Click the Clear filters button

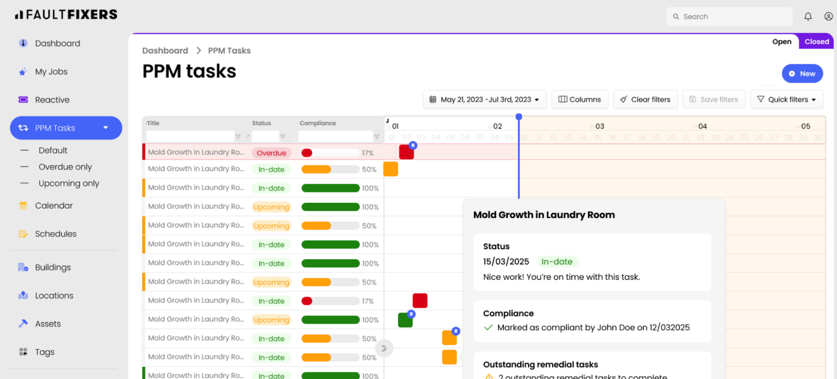(645, 100)
